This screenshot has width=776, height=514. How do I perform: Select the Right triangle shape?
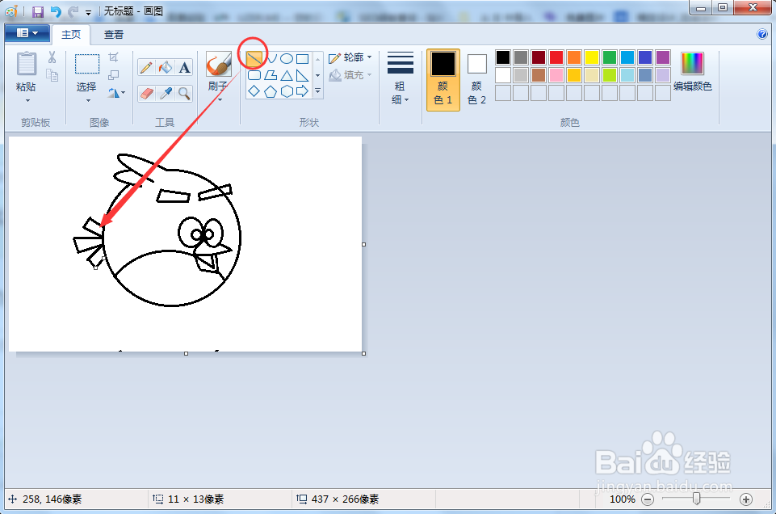tap(302, 75)
